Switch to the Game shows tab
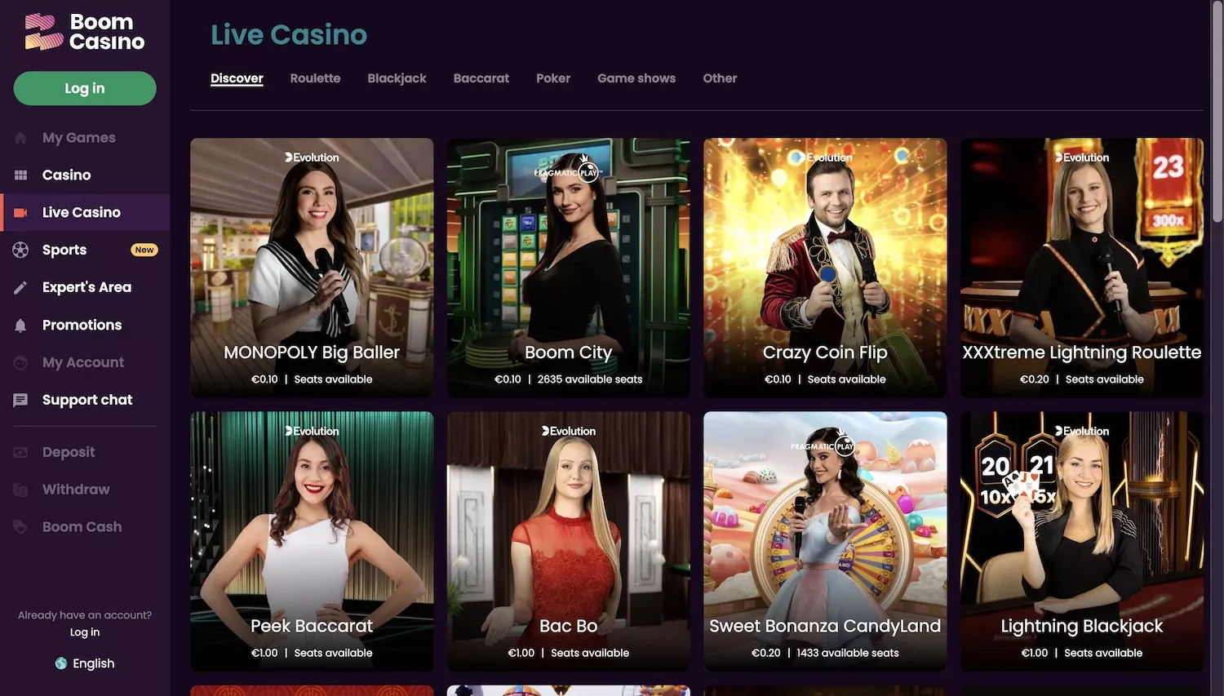Viewport: 1224px width, 696px height. pyautogui.click(x=636, y=78)
